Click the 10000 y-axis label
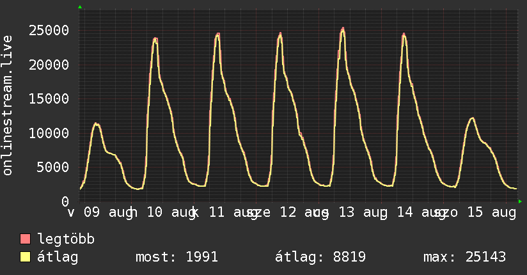 click(49, 133)
